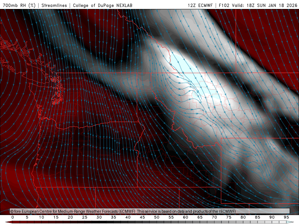Viewport: 299px width, 224px height.
Task: Click the '55' color scale label
Action: 171,217
